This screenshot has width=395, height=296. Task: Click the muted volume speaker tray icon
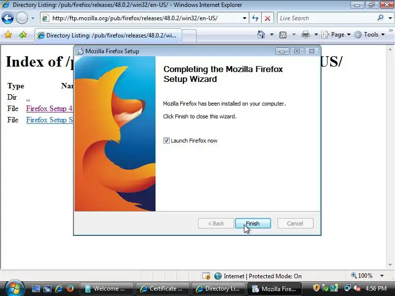coord(356,288)
